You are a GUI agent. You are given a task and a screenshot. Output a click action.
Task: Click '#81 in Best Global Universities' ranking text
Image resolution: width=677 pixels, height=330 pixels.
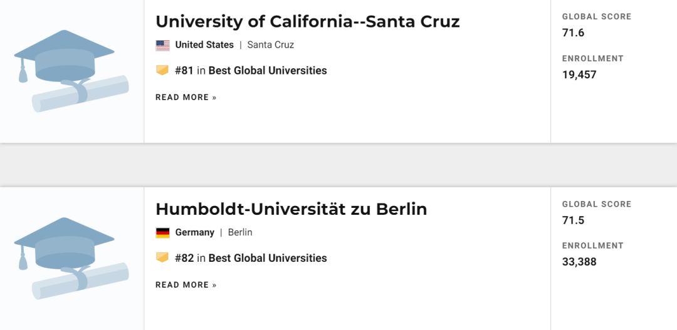251,71
